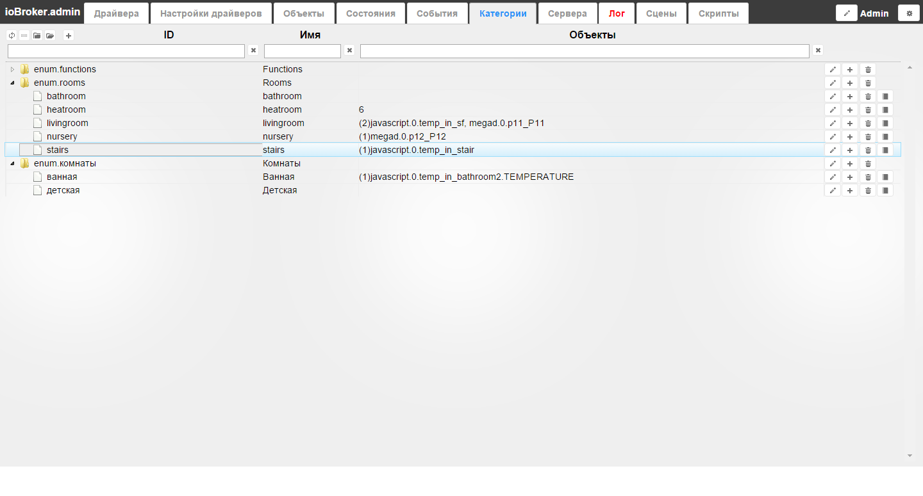Image resolution: width=923 pixels, height=496 pixels.
Task: Open members list for the heatroom row
Action: 885,109
